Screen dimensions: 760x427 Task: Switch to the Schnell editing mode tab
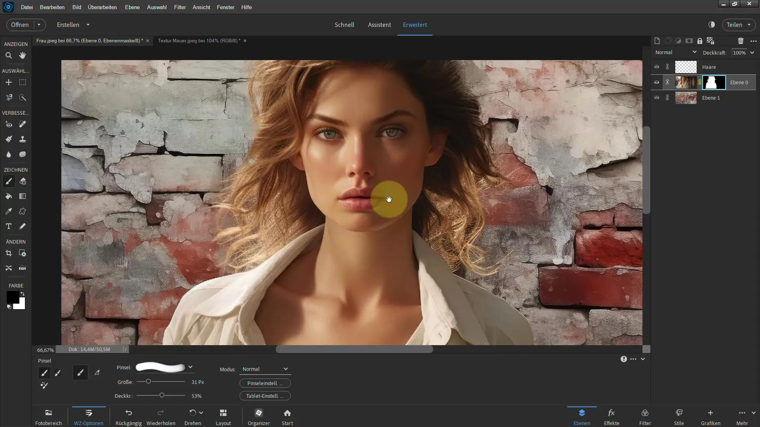click(344, 25)
